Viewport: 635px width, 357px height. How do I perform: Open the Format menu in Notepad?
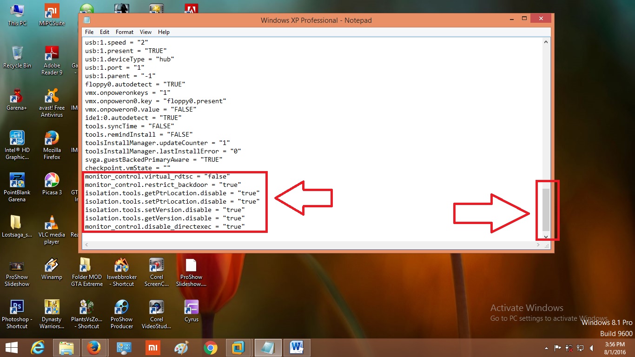[x=124, y=32]
